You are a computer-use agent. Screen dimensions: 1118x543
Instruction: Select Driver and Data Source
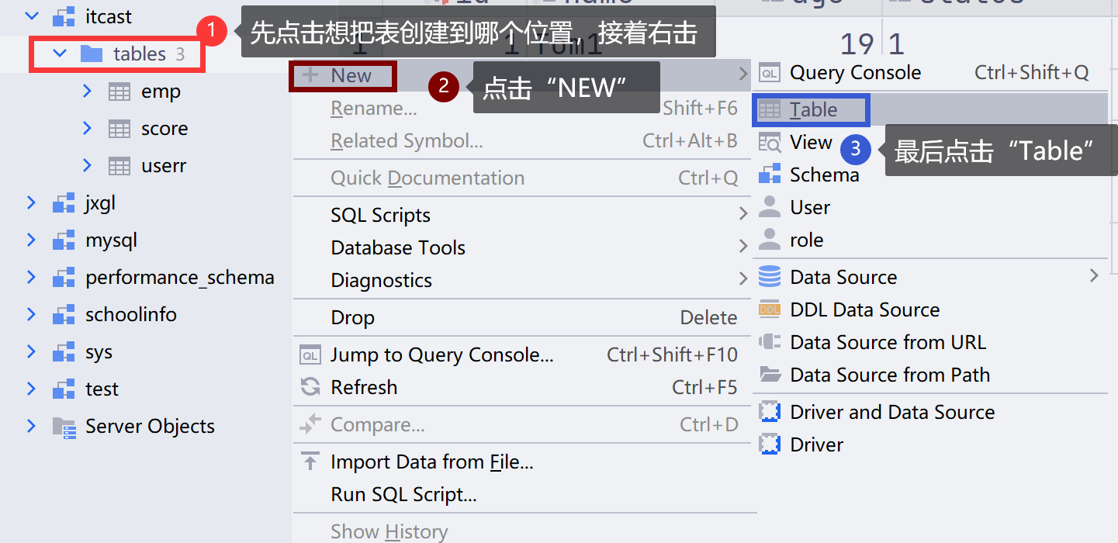coord(930,412)
